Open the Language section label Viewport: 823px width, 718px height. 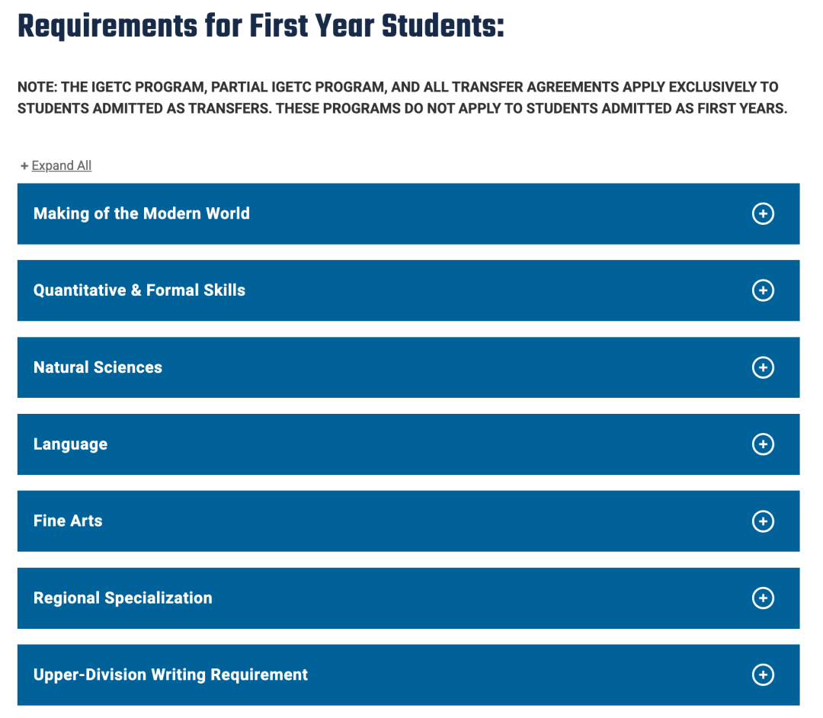click(70, 444)
